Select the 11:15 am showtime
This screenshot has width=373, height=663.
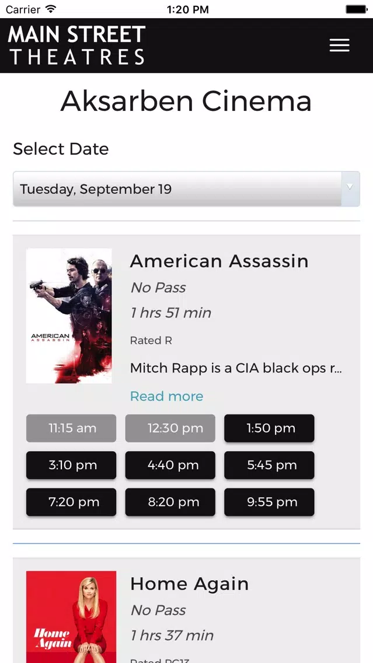(71, 428)
